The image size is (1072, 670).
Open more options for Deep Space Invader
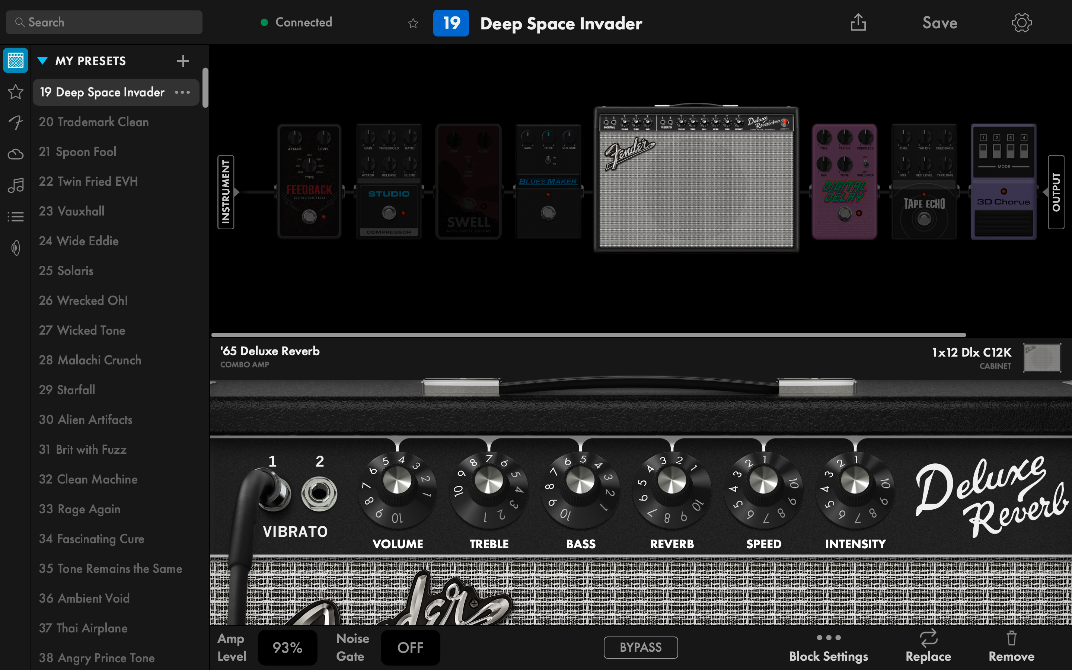[182, 92]
